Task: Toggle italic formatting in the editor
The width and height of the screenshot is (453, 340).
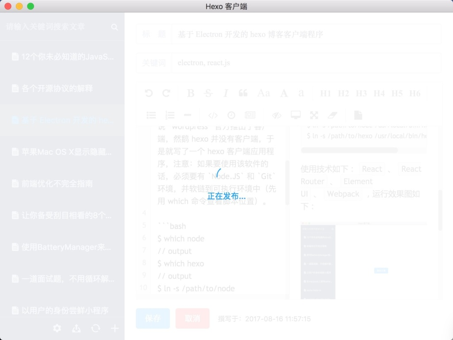Action: [x=226, y=93]
